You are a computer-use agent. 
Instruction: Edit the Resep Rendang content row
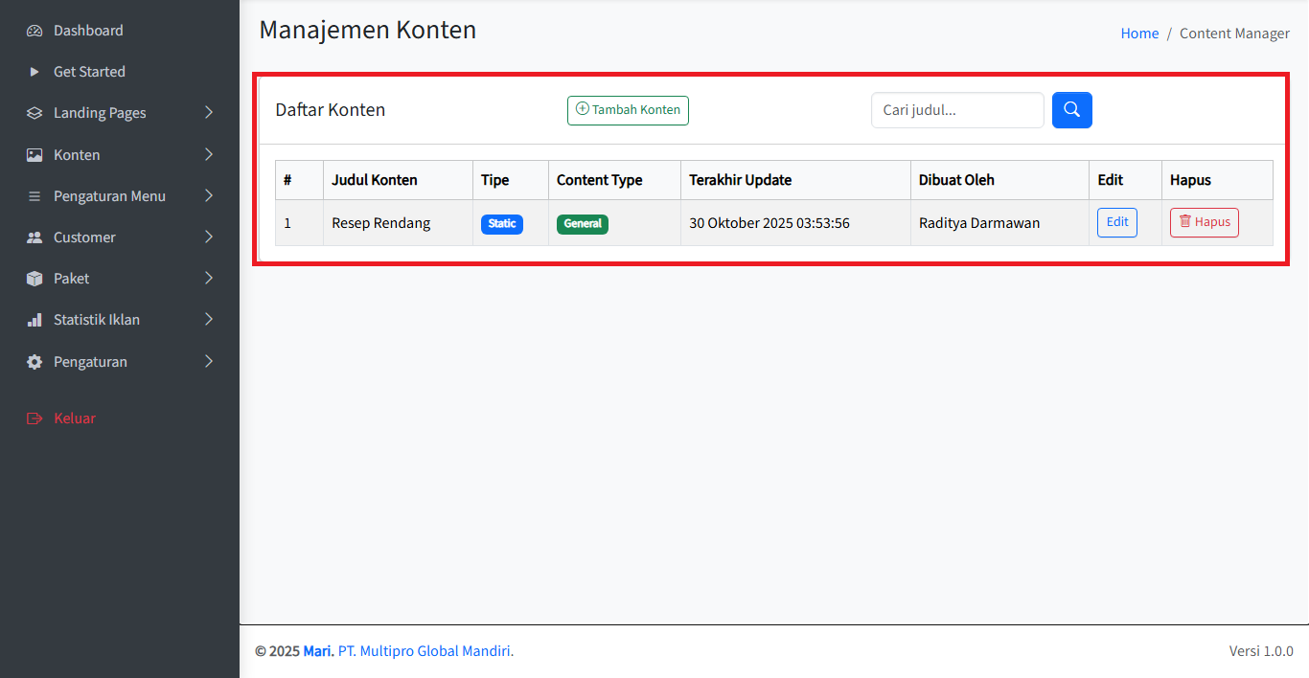point(1116,222)
